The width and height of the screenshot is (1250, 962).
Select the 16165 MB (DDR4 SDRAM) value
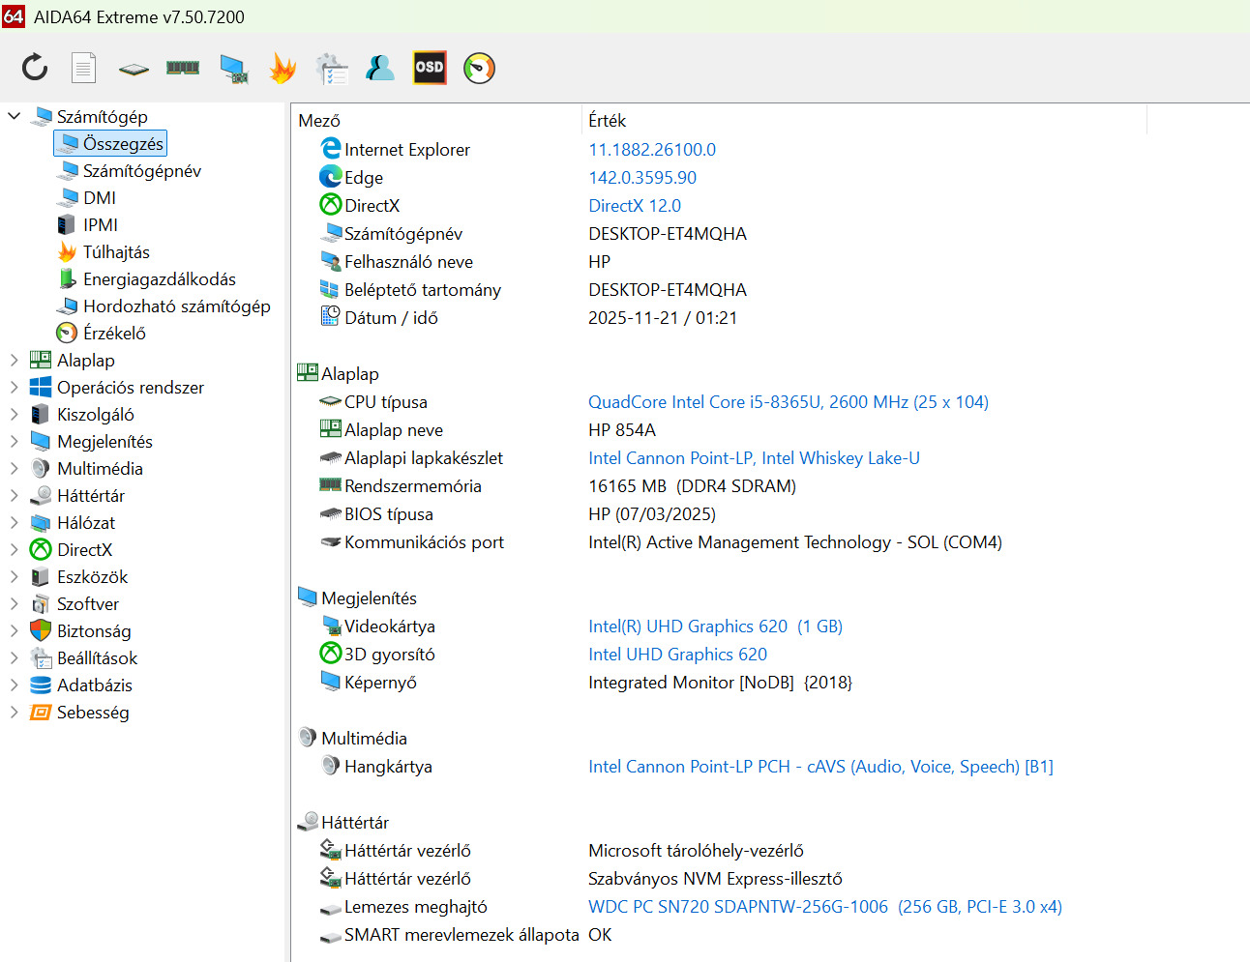(692, 485)
